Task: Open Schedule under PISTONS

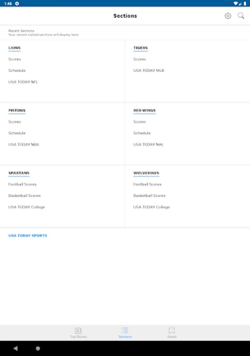Action: click(x=17, y=133)
